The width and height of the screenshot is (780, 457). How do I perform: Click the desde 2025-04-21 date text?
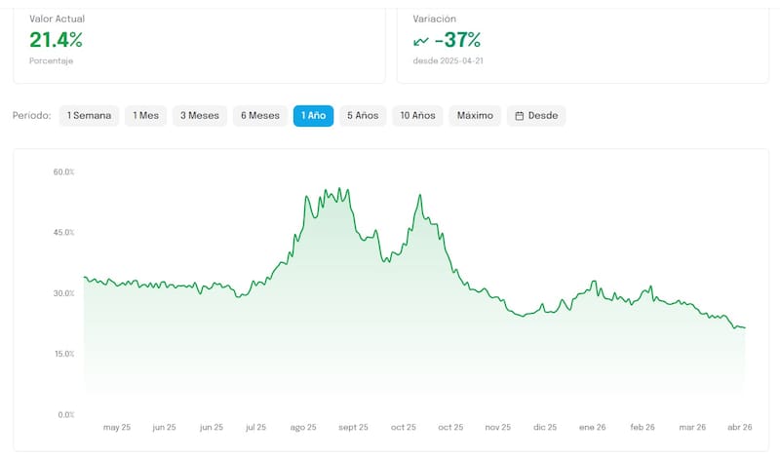[x=450, y=60]
